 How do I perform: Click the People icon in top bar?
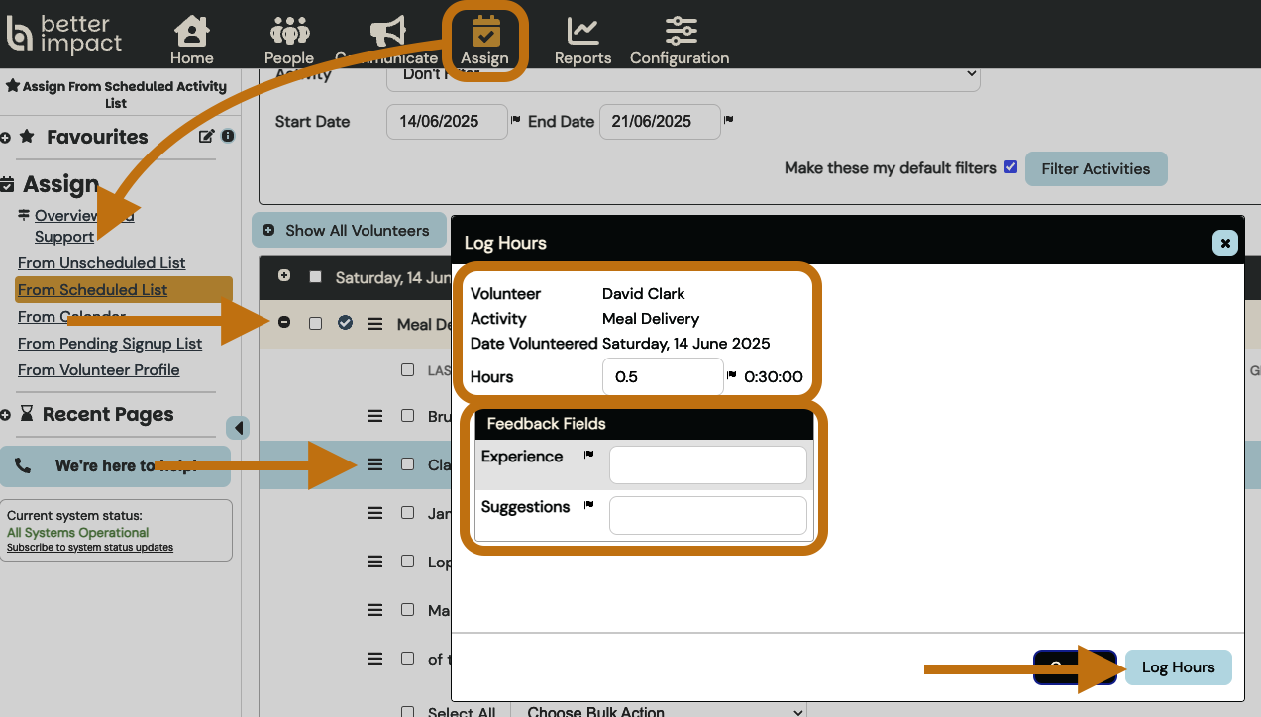[x=289, y=34]
